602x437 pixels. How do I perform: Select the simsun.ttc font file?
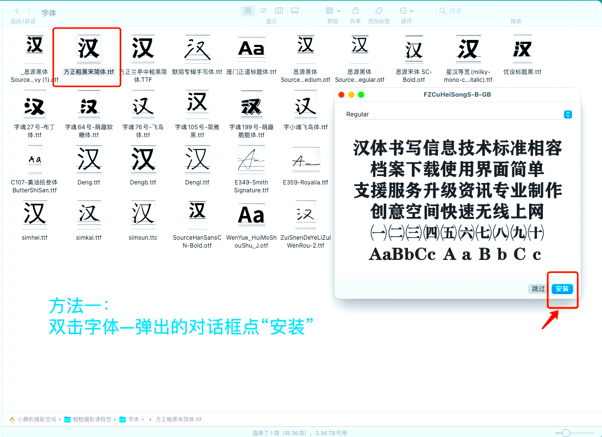tap(143, 221)
